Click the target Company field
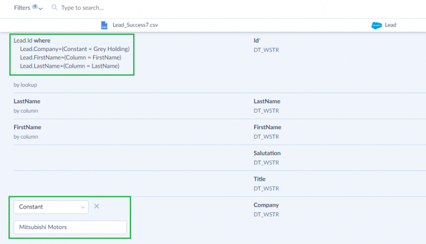 pyautogui.click(x=266, y=205)
